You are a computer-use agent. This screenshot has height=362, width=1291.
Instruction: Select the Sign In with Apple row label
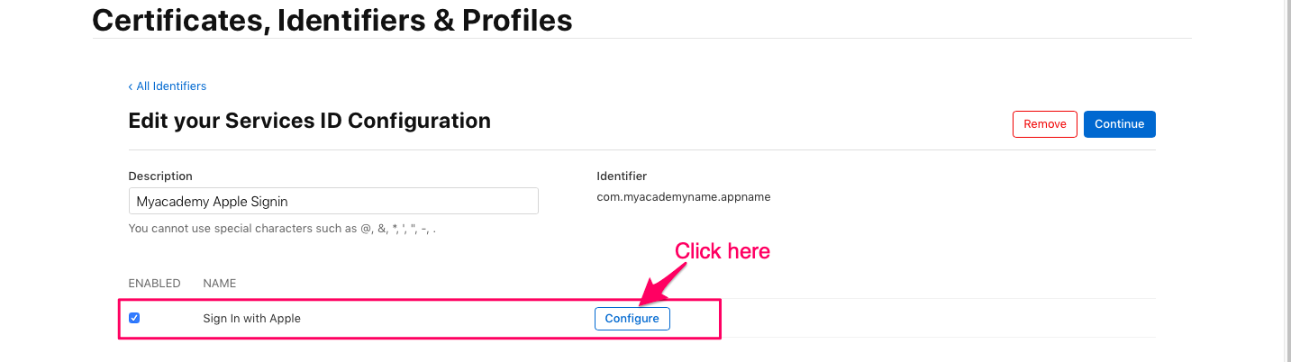point(251,318)
